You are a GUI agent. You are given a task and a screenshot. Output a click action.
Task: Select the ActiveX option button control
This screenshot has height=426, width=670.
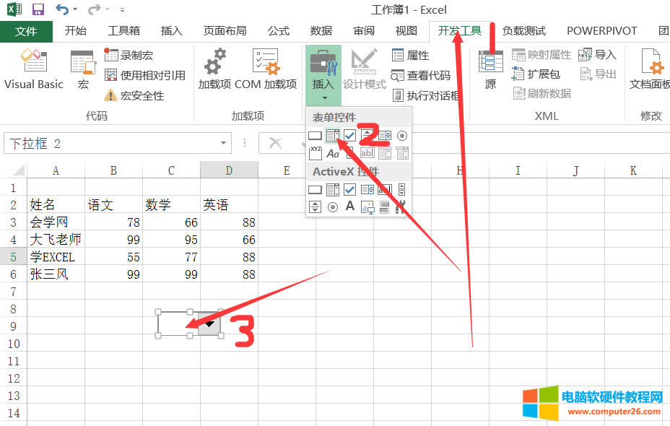(334, 205)
